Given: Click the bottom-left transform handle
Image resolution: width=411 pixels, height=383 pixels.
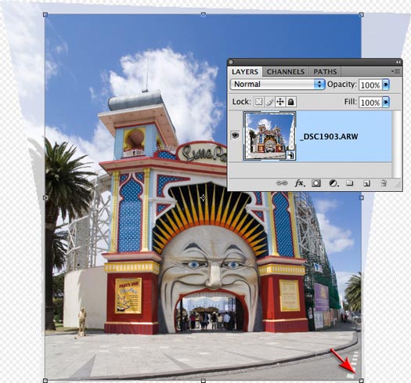Looking at the screenshot, I should point(45,381).
